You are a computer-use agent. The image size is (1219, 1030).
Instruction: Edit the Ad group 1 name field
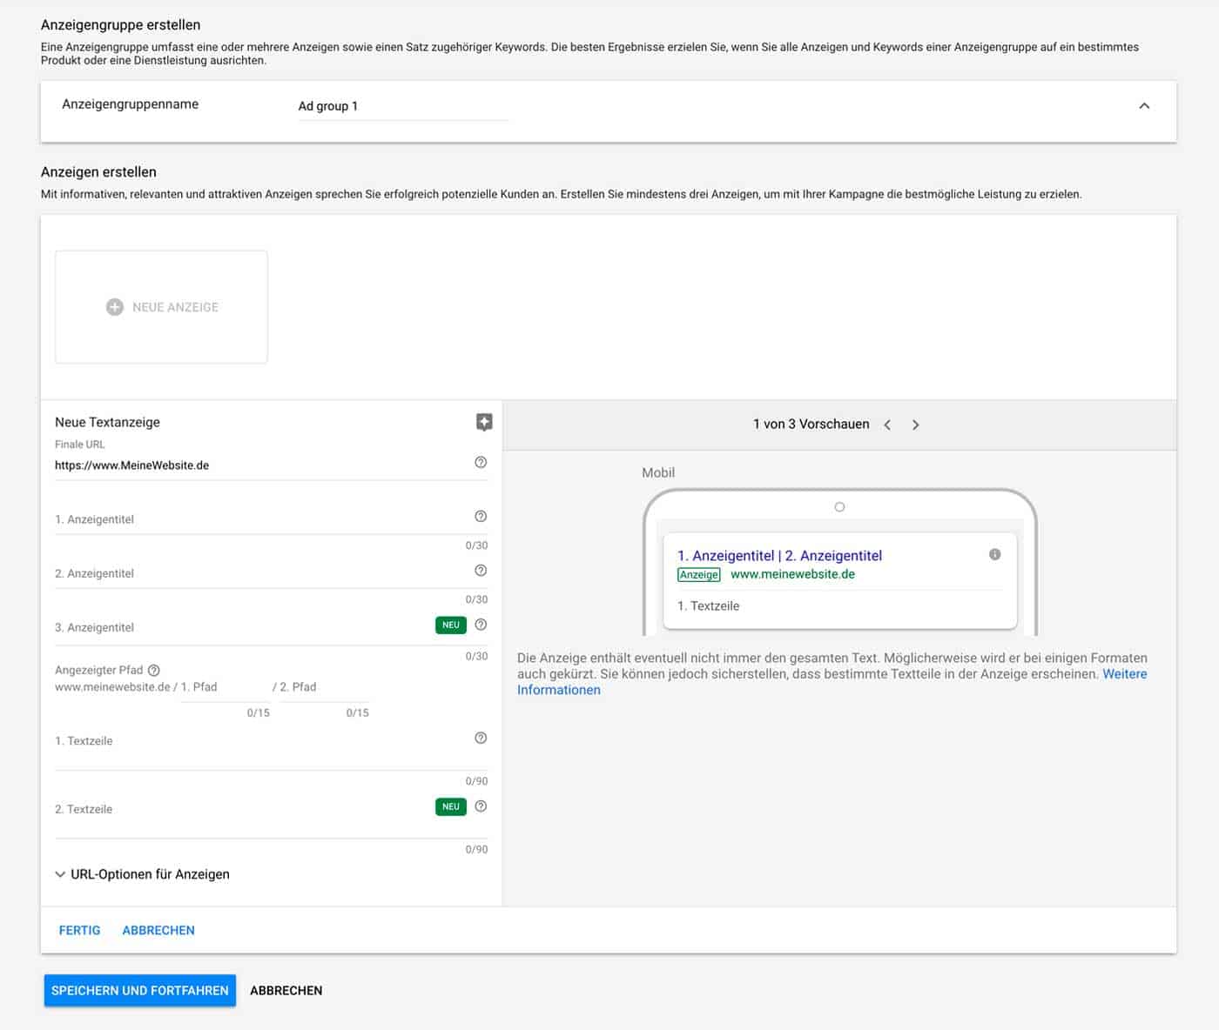(402, 106)
